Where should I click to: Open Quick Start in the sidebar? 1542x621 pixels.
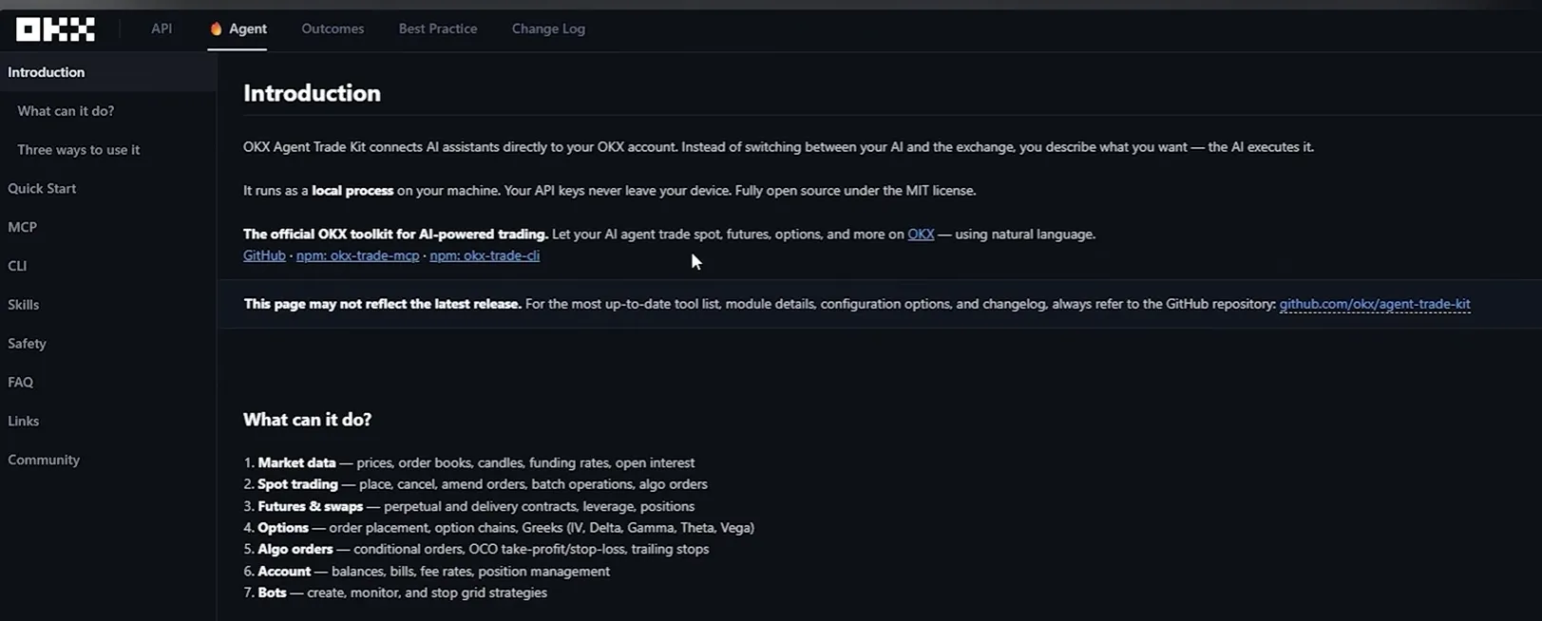tap(42, 189)
